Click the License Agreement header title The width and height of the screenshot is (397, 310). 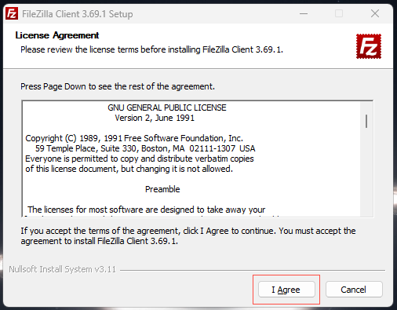click(x=57, y=35)
